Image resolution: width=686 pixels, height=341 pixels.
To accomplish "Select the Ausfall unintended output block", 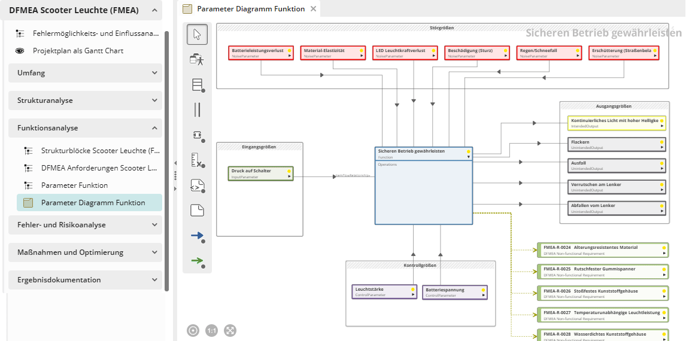I will tap(617, 165).
